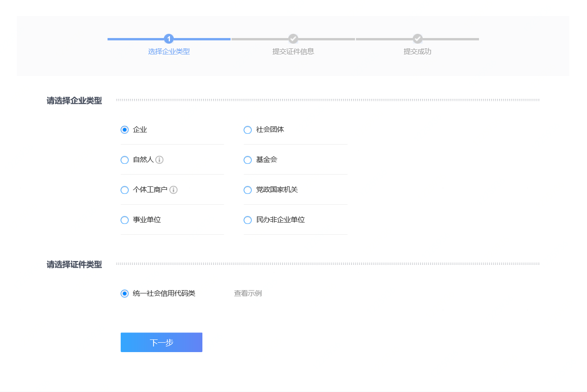Select 社会团体 as enterprise type

click(x=247, y=130)
